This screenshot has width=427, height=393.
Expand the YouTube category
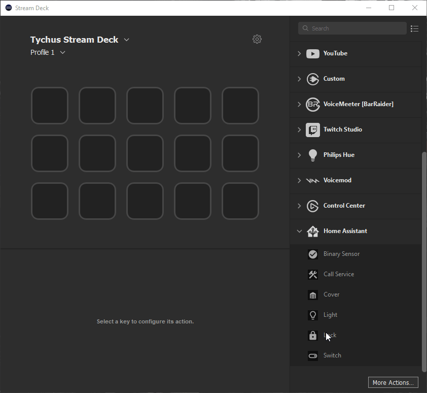(299, 53)
